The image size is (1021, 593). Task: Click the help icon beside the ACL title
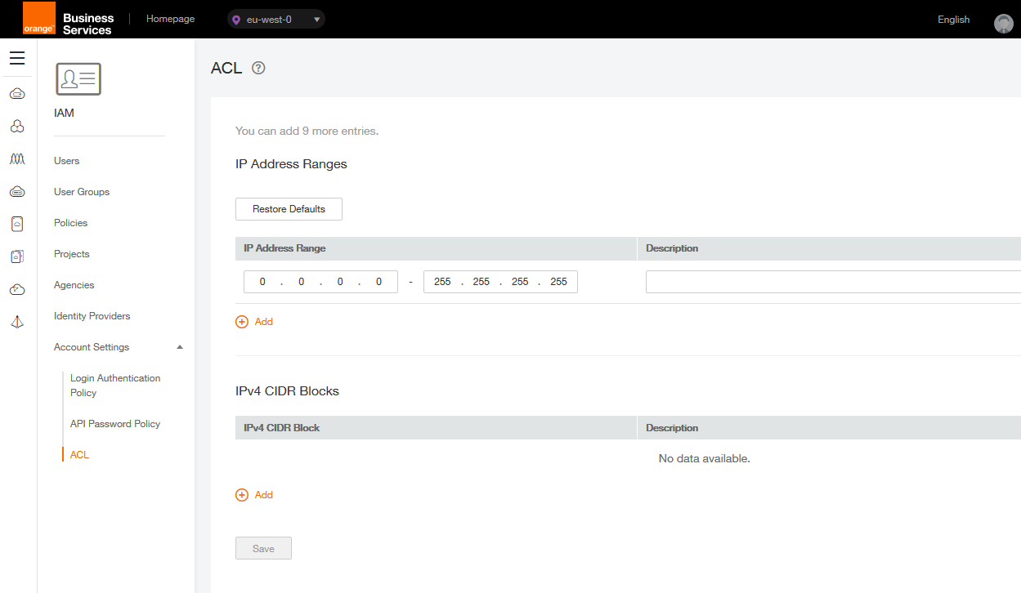pyautogui.click(x=258, y=68)
